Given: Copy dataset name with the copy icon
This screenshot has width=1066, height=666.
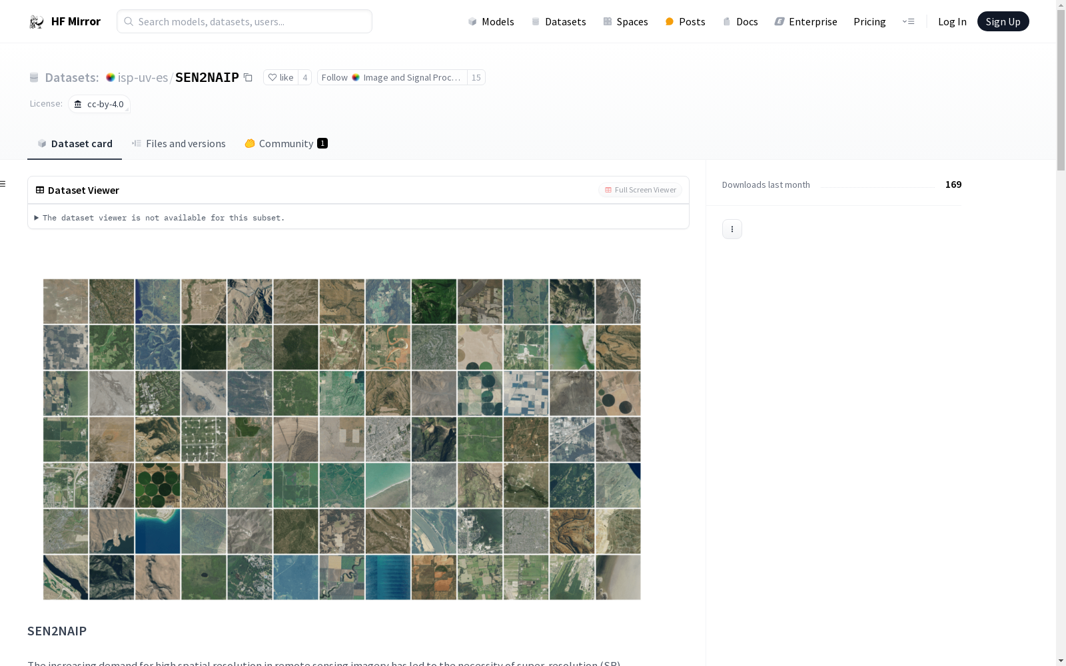Looking at the screenshot, I should point(248,78).
